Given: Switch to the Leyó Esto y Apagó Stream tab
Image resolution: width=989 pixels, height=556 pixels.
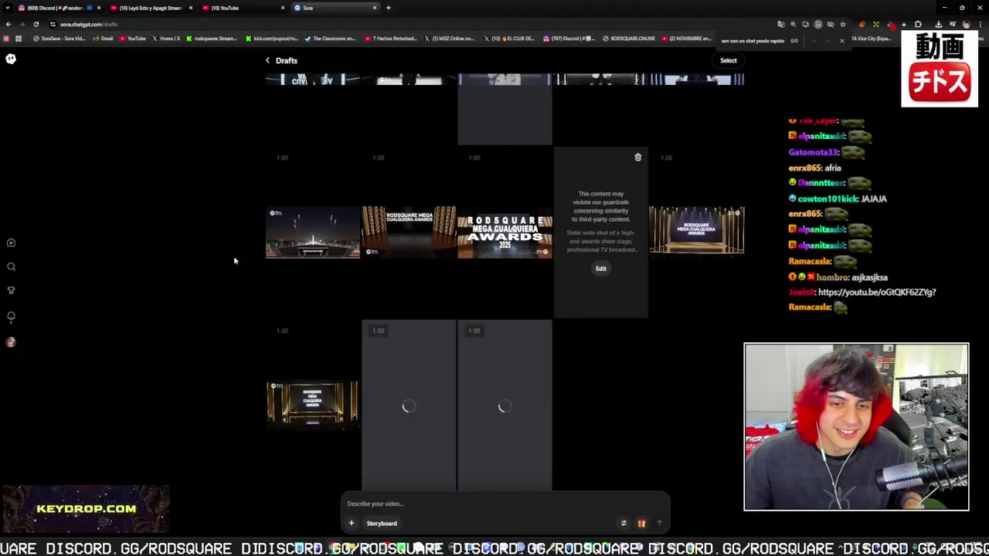Looking at the screenshot, I should (x=151, y=8).
